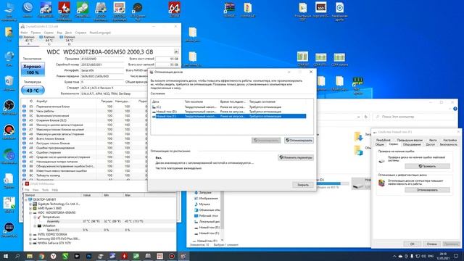
Task: Open Photoshop from the taskbar
Action: click(x=88, y=256)
